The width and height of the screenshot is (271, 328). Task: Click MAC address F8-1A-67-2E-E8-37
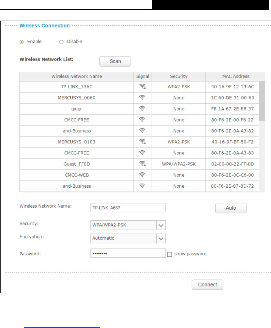[x=232, y=109]
